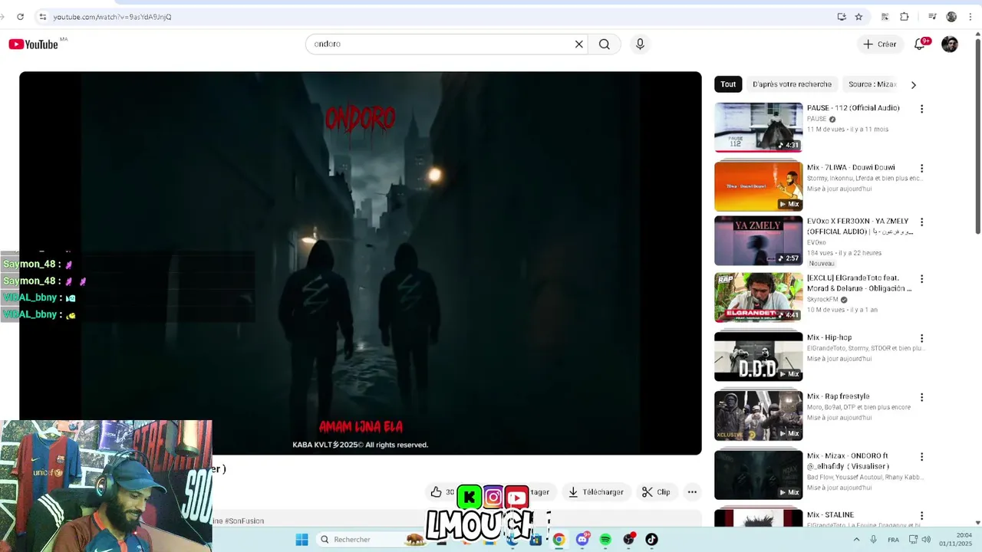
Task: Open options menu for Mix - STALINE
Action: (x=921, y=516)
